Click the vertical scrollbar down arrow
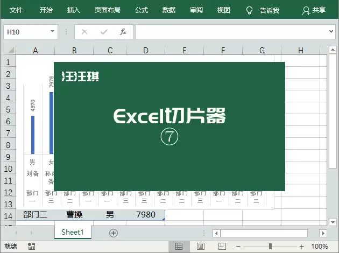This screenshot has height=253, width=339. [333, 222]
